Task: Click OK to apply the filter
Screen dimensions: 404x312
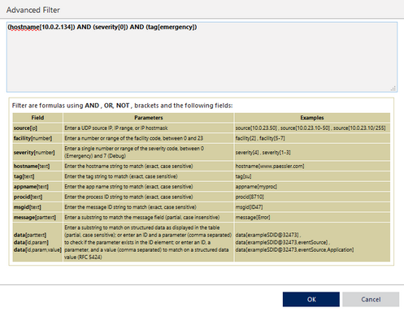Action: click(311, 299)
